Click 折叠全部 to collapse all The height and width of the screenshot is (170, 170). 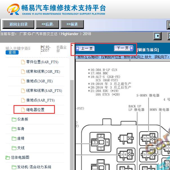click(61, 49)
